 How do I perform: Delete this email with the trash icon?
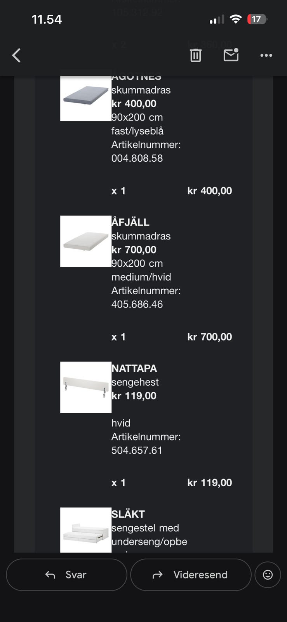(195, 56)
